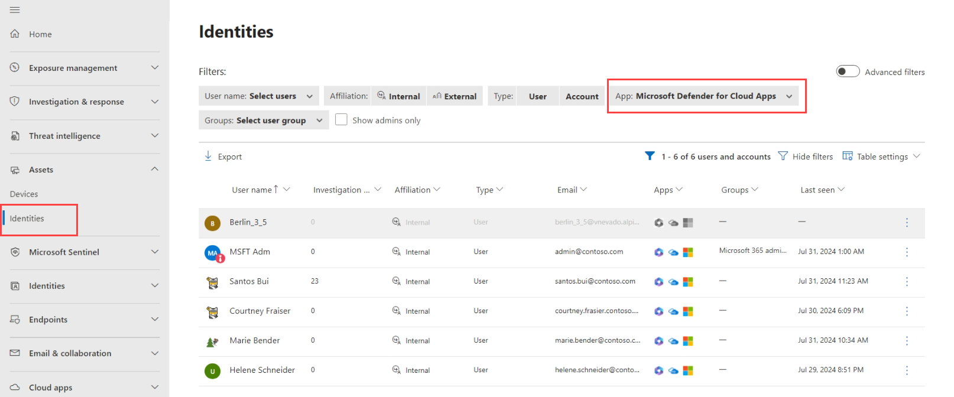Toggle the Internal affiliation filter
This screenshot has height=397, width=954.
[x=398, y=96]
